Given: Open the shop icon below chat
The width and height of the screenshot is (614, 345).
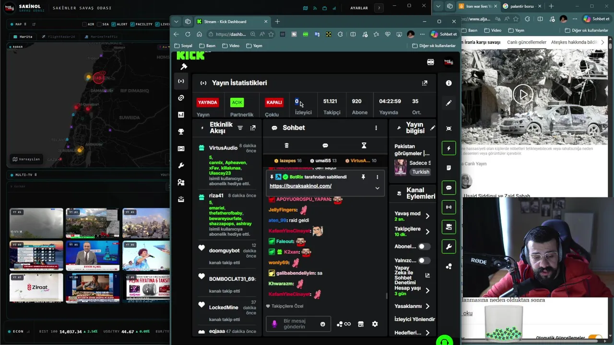Looking at the screenshot, I should pyautogui.click(x=361, y=324).
